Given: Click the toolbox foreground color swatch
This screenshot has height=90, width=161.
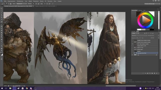Looking at the screenshot, I should point(1,54).
